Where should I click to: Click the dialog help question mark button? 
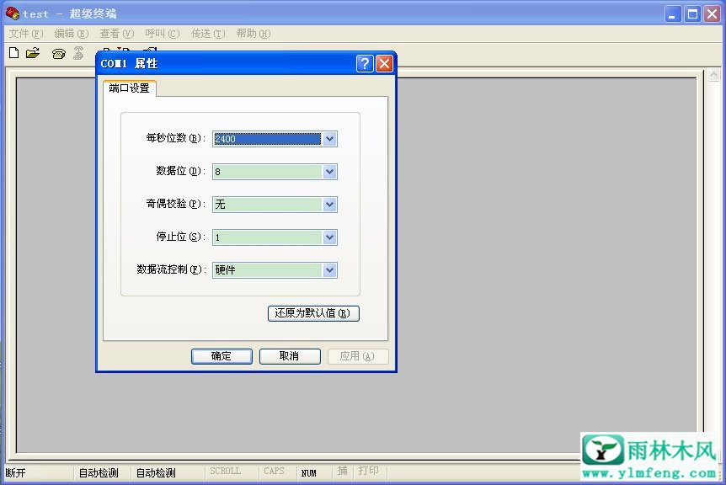click(x=365, y=63)
